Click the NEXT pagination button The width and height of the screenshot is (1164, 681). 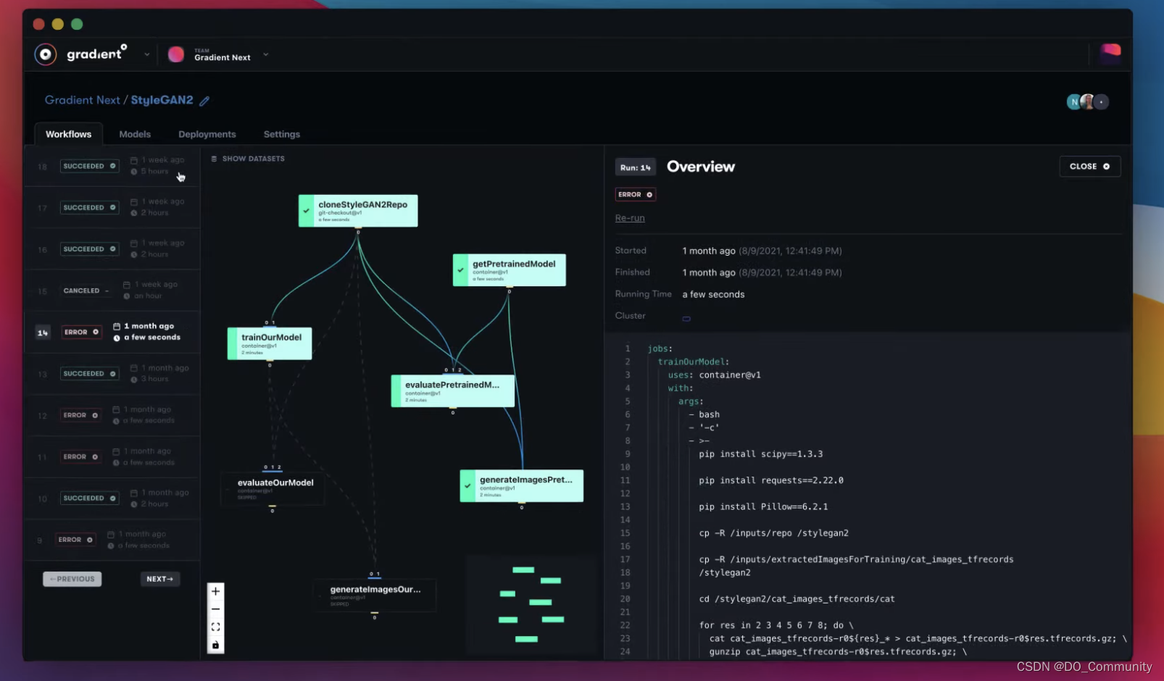pos(160,579)
